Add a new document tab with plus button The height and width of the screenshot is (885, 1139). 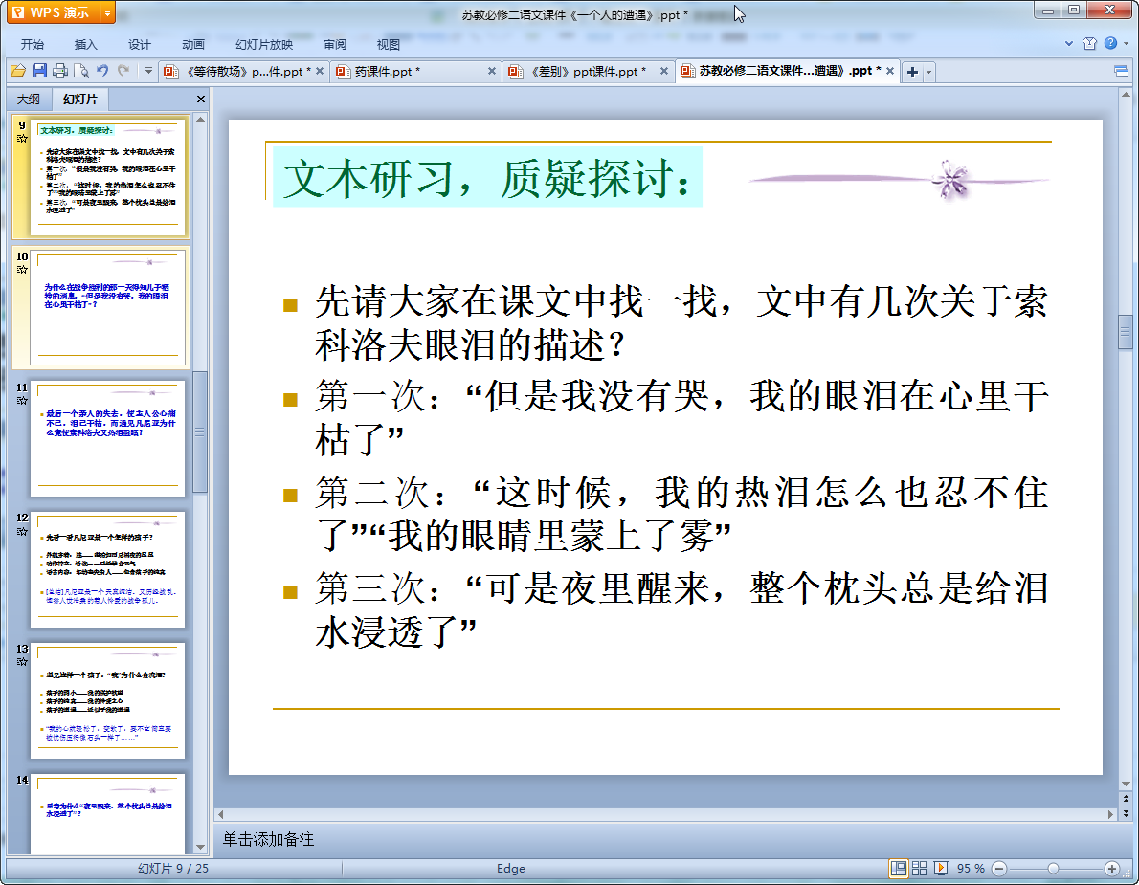coord(912,72)
